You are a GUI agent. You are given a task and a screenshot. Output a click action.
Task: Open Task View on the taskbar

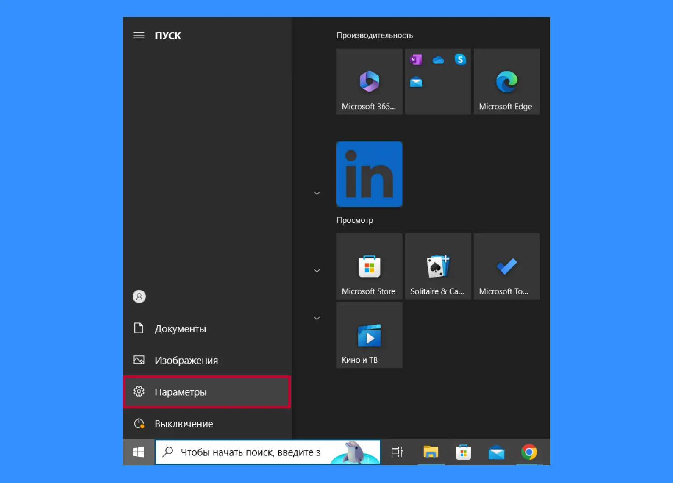[397, 452]
